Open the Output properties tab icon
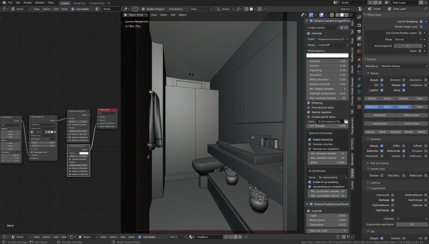 (359, 32)
